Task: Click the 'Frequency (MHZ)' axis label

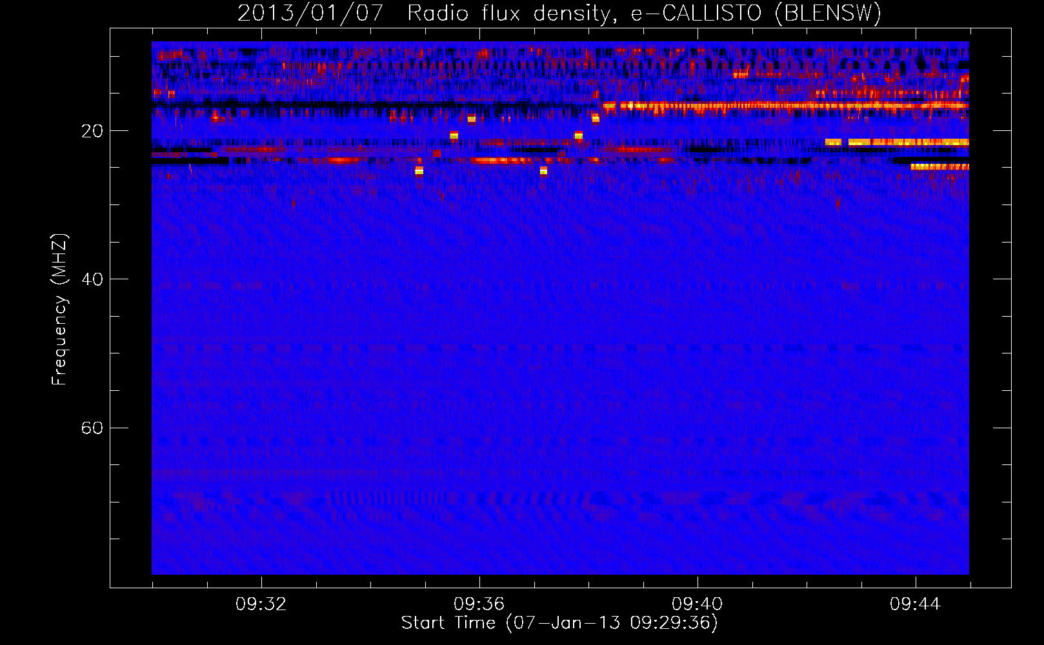Action: point(59,310)
